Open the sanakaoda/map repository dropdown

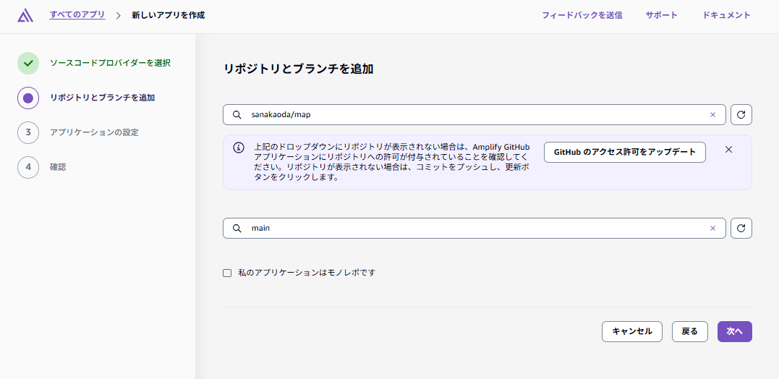(474, 115)
